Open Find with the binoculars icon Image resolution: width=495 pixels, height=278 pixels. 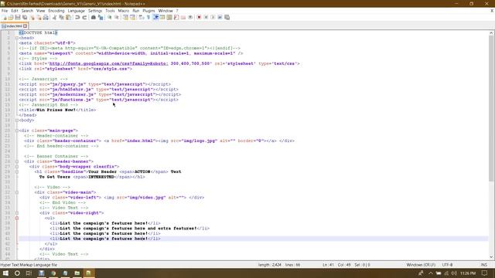[x=94, y=17]
